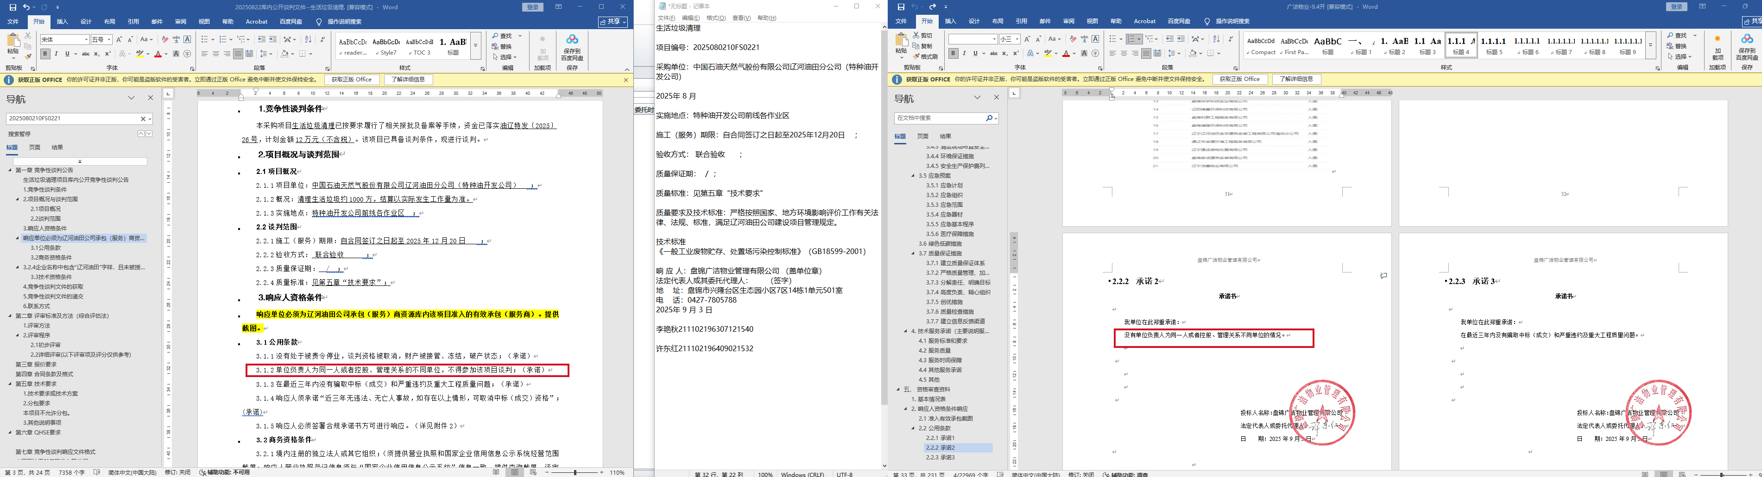Open the 审阅 tab in left Word
1762x477 pixels.
tap(181, 22)
